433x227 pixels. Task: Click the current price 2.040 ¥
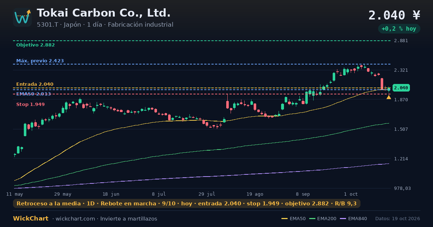[x=394, y=15]
